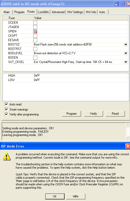Select the Fuses tab
Image resolution: width=130 pixels, height=201 pixels.
click(31, 12)
